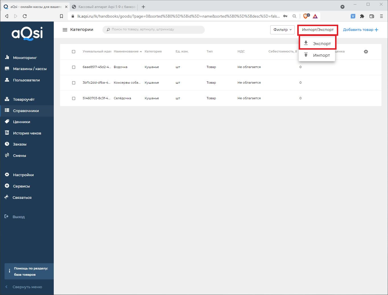Sort table by Наименование column header
This screenshot has height=295, width=388.
pyautogui.click(x=126, y=52)
